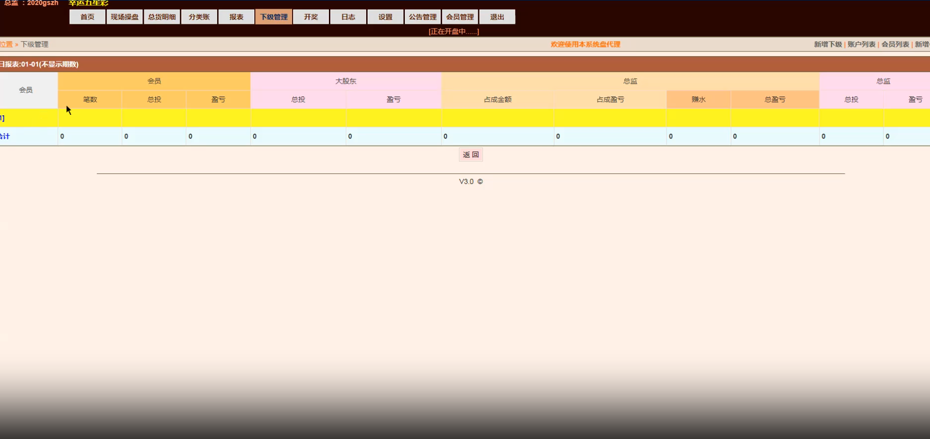Image resolution: width=930 pixels, height=439 pixels.
Task: Click the 笔数 column header
Action: (90, 99)
